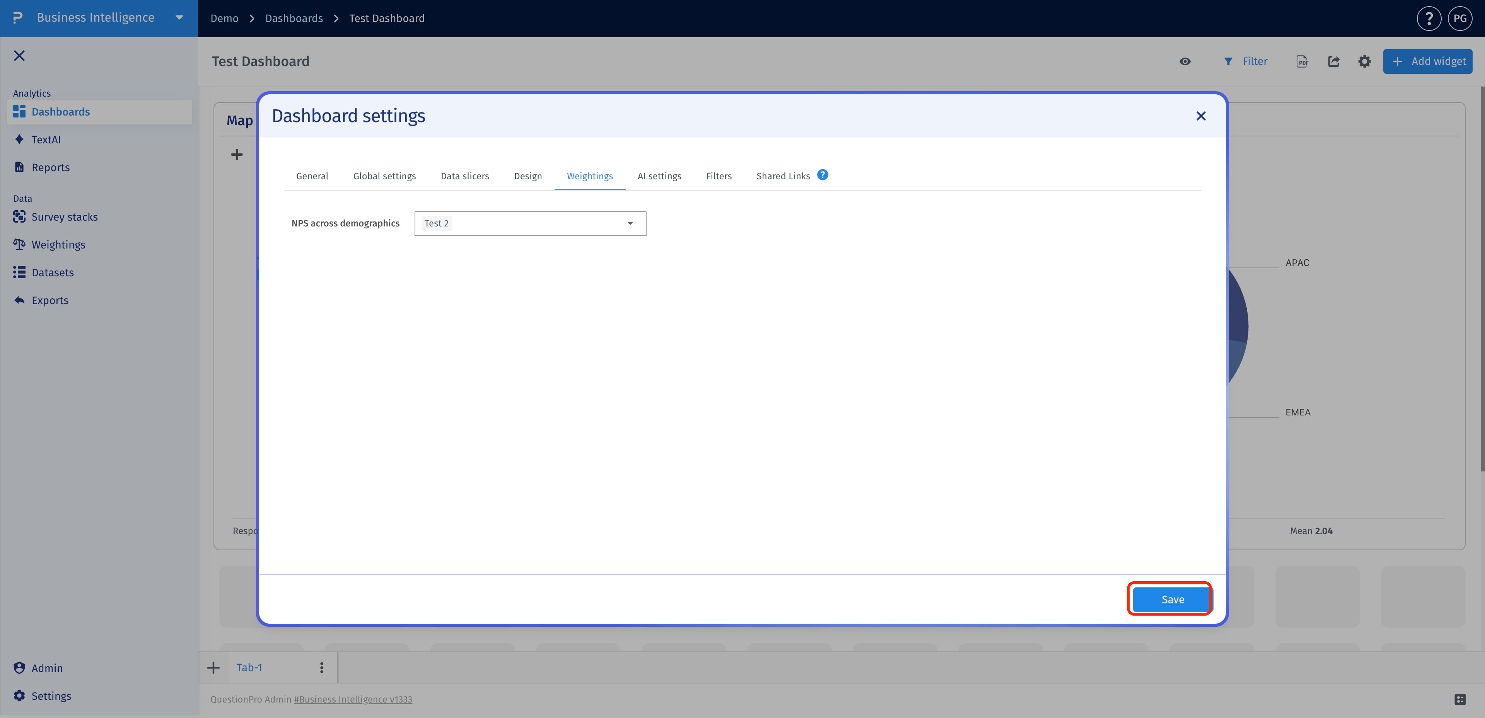This screenshot has width=1485, height=718.
Task: Switch to the Shared Links tab
Action: [x=783, y=176]
